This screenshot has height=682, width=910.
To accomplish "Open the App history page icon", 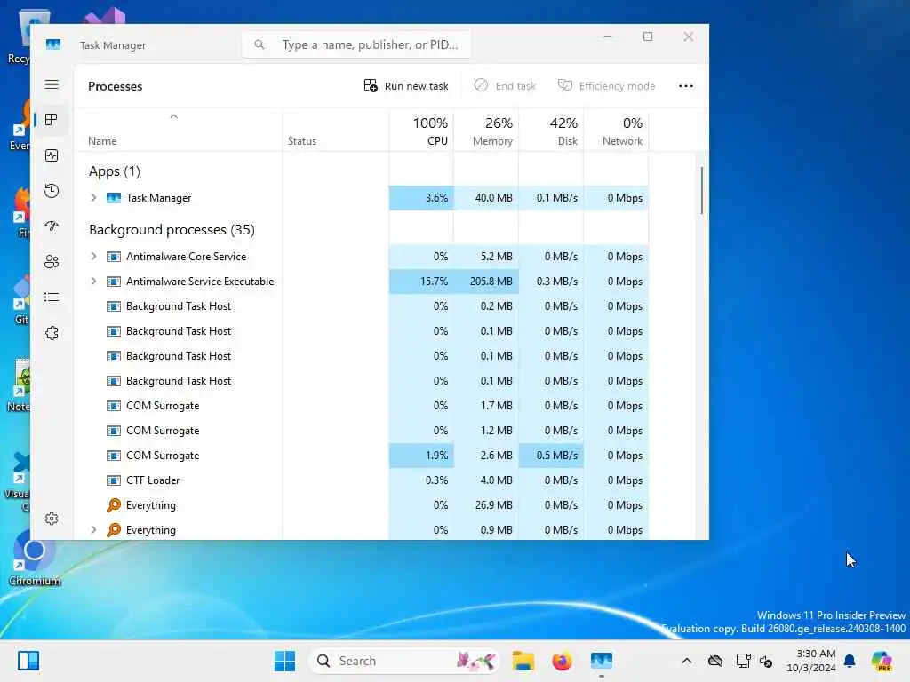I will click(52, 191).
